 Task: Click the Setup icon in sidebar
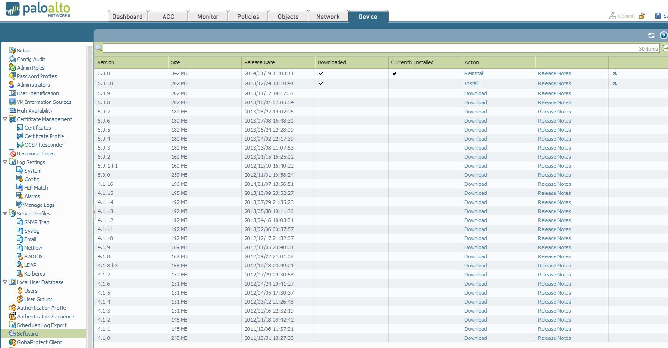[12, 51]
